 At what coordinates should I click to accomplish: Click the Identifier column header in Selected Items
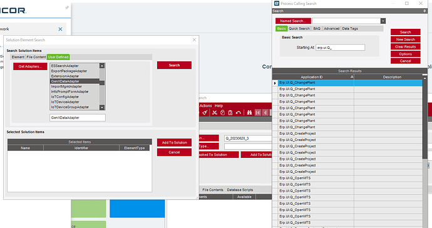click(81, 148)
